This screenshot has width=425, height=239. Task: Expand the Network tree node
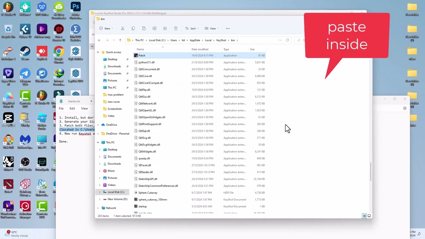[98, 208]
